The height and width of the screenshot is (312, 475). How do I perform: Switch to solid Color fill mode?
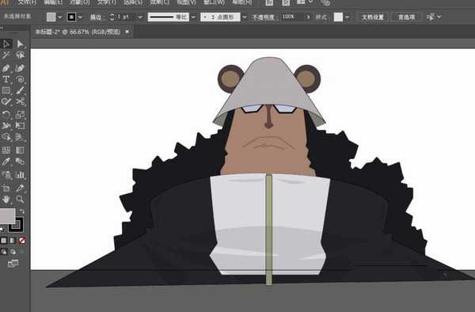[4, 241]
